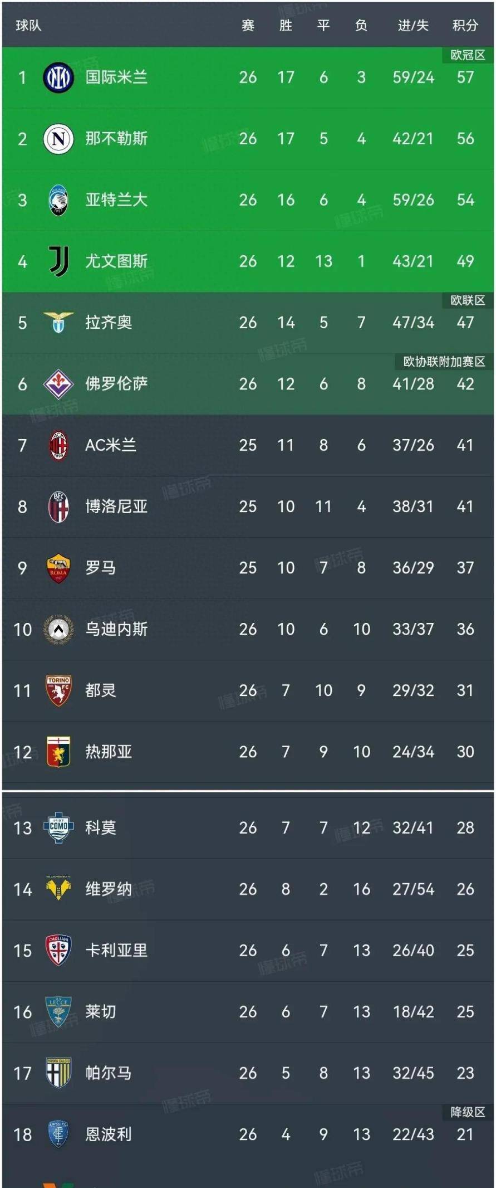Click the Napoli club logo
This screenshot has height=1188, width=496.
(58, 139)
